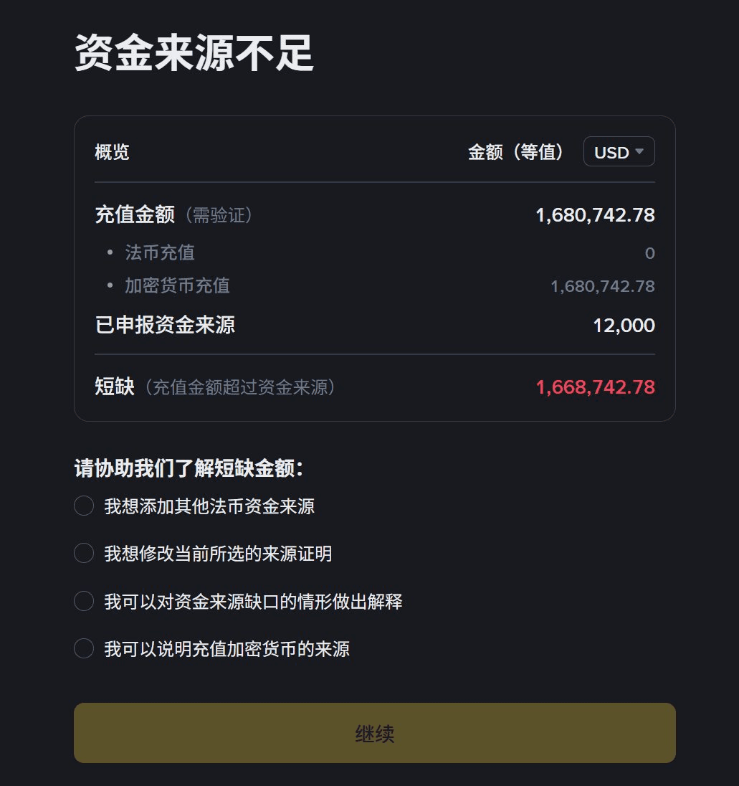Click the 概览 header label
This screenshot has height=786, width=739.
coord(112,152)
